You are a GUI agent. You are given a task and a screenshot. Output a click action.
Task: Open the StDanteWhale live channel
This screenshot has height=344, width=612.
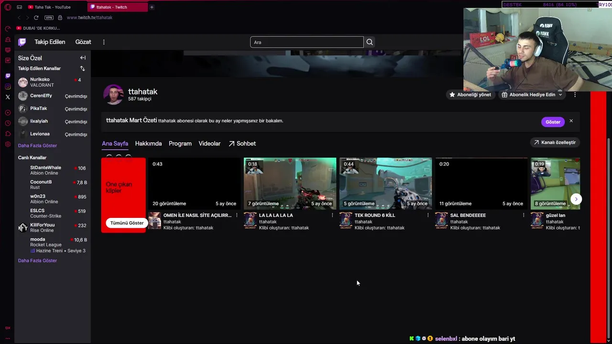coord(53,170)
